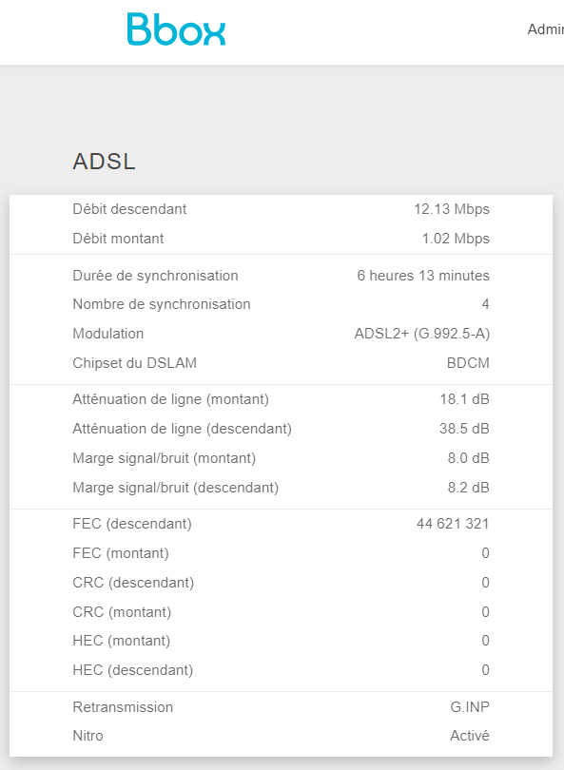Select the Durée de synchronisation row

[281, 276]
